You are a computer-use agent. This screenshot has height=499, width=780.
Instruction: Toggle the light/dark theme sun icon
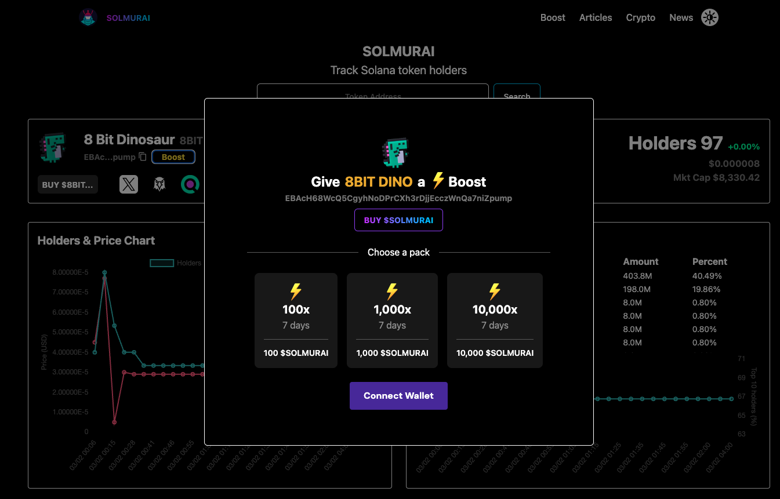coord(709,18)
